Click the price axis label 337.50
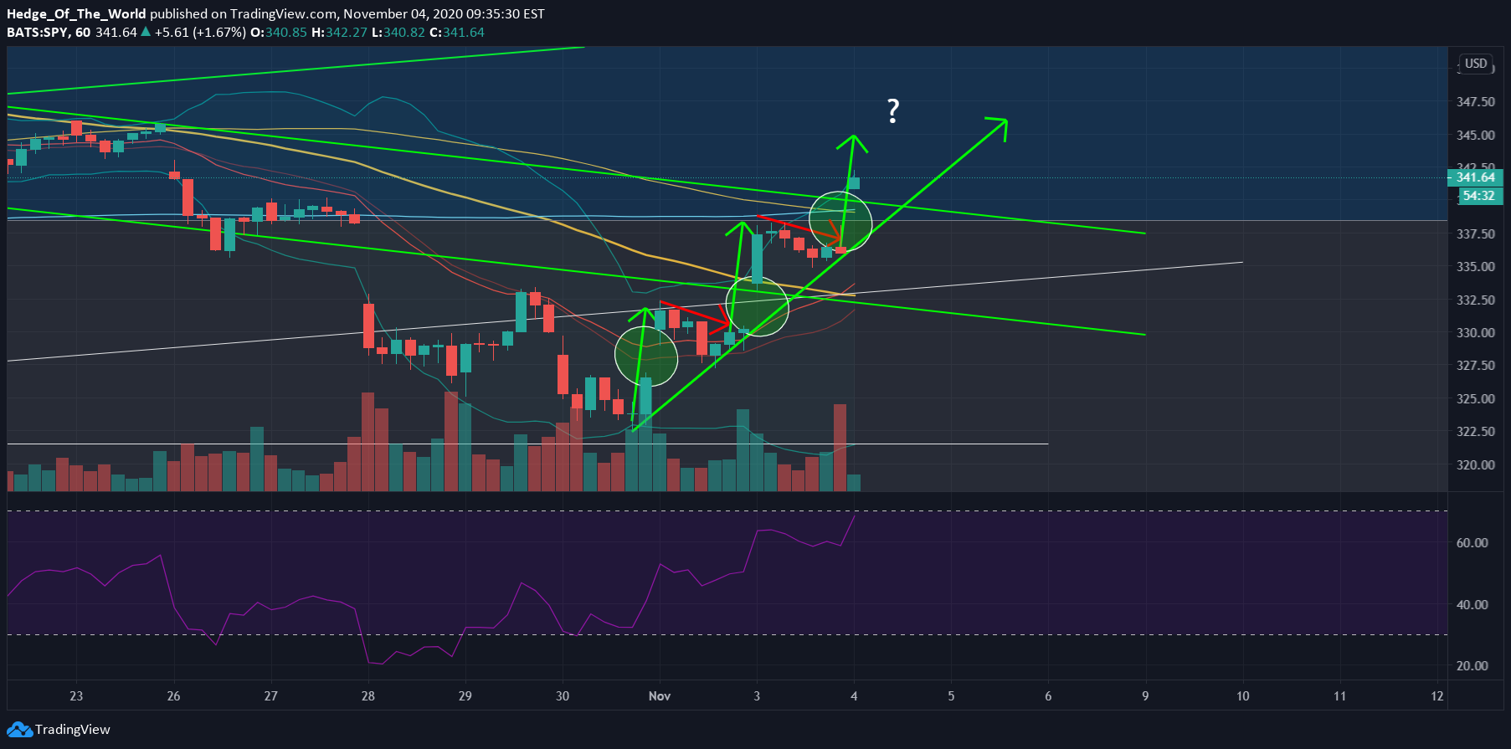The width and height of the screenshot is (1511, 749). click(x=1476, y=233)
